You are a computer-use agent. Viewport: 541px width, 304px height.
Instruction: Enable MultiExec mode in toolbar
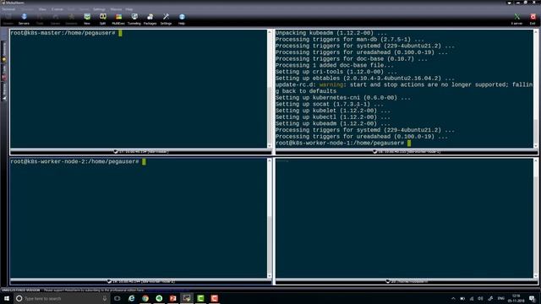coord(118,19)
